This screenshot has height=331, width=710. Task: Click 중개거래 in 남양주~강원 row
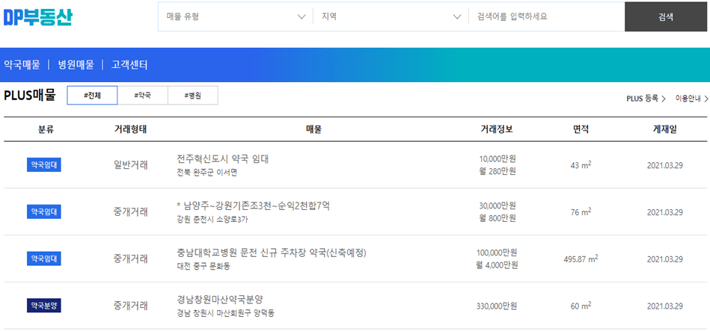[130, 212]
